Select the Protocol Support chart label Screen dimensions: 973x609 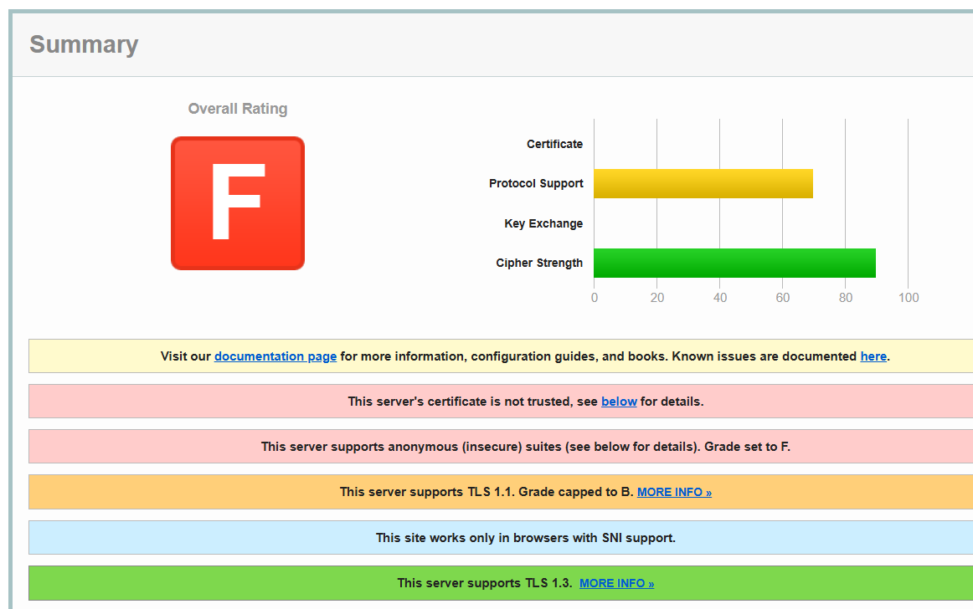point(536,183)
